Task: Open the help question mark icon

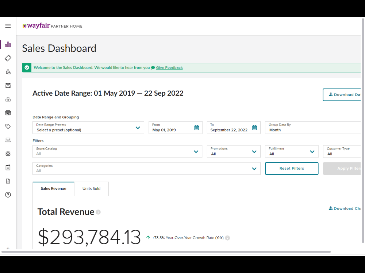Action: tap(8, 195)
